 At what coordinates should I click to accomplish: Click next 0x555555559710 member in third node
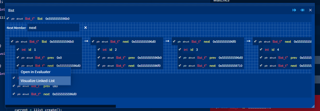click(211, 66)
